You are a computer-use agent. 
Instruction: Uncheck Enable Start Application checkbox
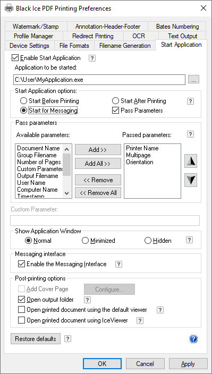pyautogui.click(x=15, y=58)
